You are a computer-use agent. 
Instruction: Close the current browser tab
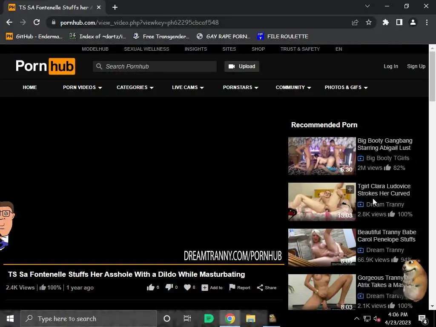pos(99,7)
